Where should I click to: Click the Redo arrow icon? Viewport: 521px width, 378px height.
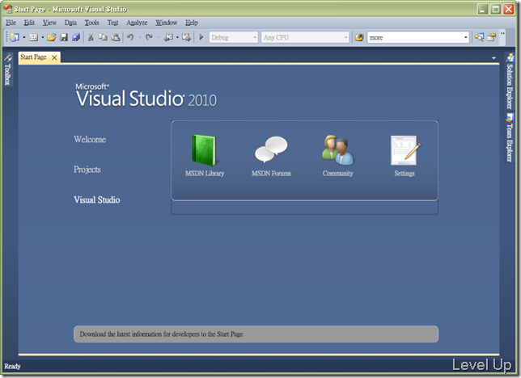[x=149, y=37]
